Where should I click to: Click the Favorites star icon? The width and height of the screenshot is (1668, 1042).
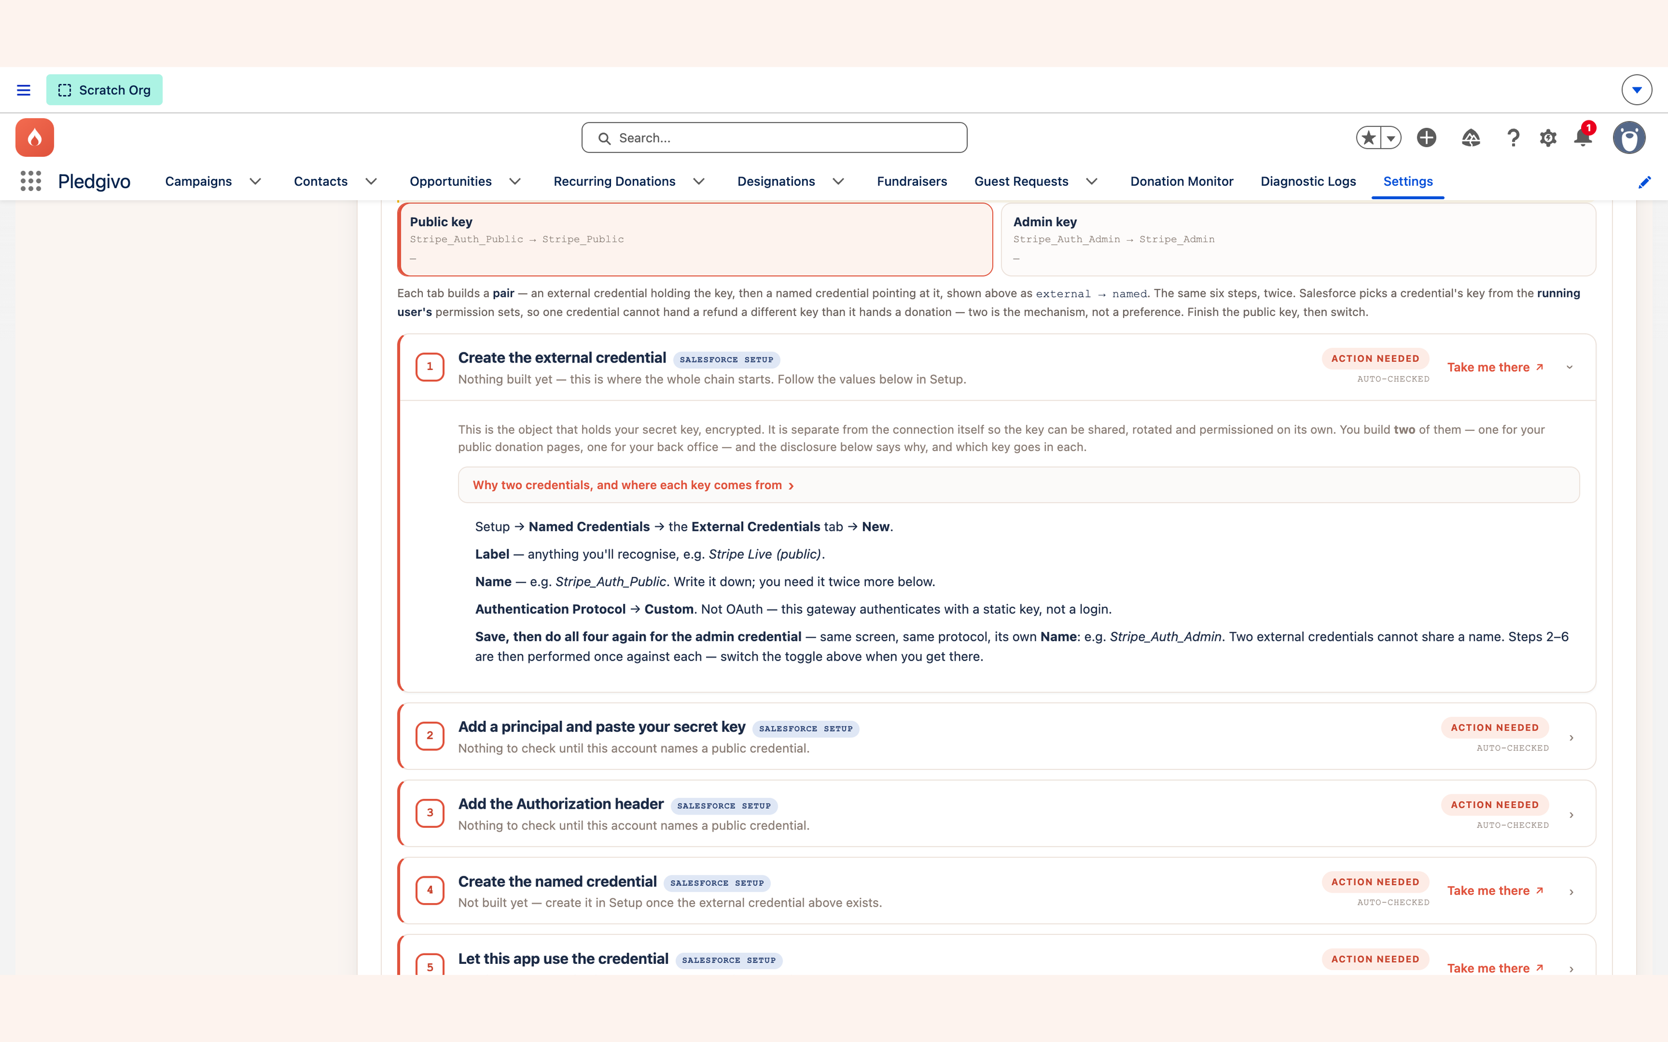[1369, 138]
